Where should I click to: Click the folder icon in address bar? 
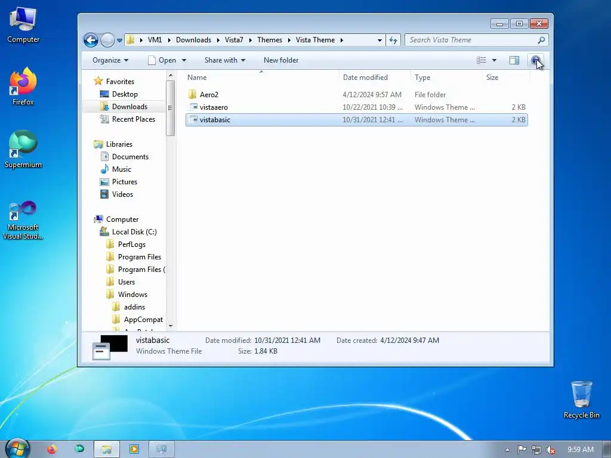tap(131, 40)
